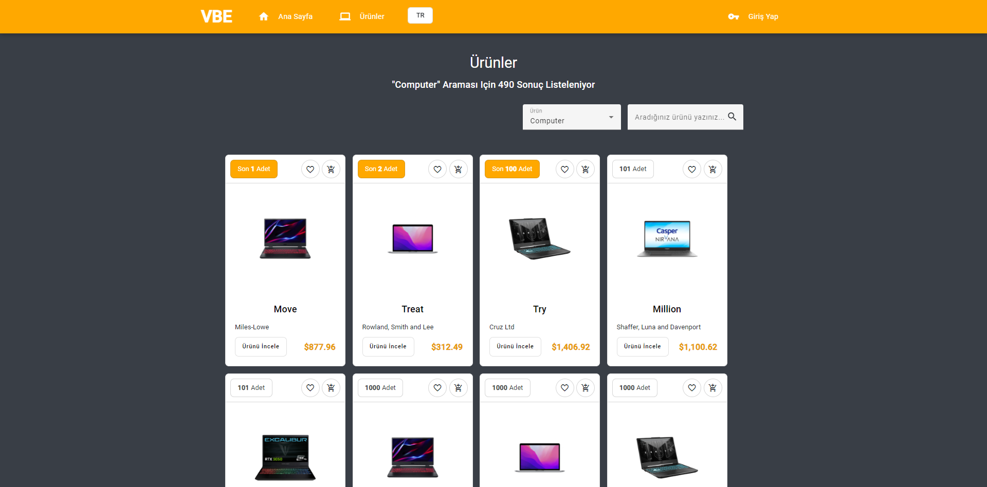The width and height of the screenshot is (987, 487).
Task: Click the home icon beside Ana Sayfa
Action: coord(264,16)
